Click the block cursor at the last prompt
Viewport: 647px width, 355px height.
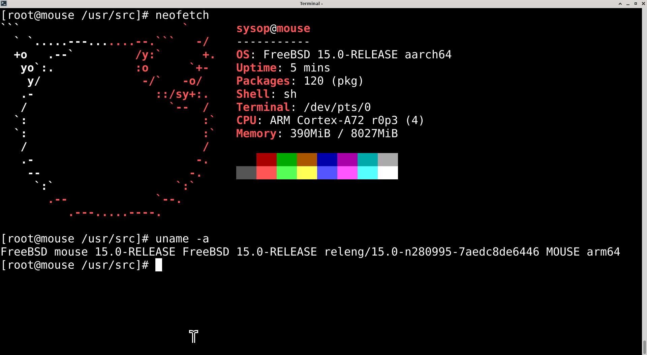click(x=158, y=265)
